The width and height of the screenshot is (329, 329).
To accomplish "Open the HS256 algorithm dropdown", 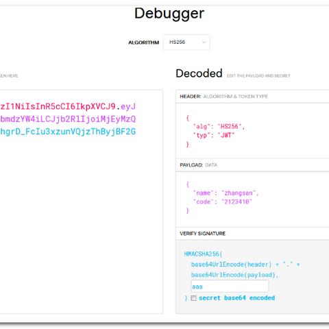I will click(186, 42).
